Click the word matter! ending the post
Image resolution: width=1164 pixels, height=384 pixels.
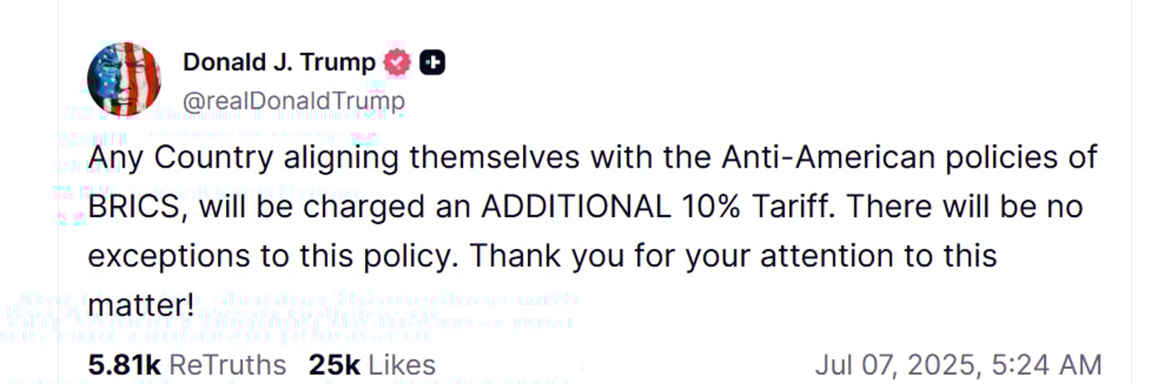click(x=141, y=305)
